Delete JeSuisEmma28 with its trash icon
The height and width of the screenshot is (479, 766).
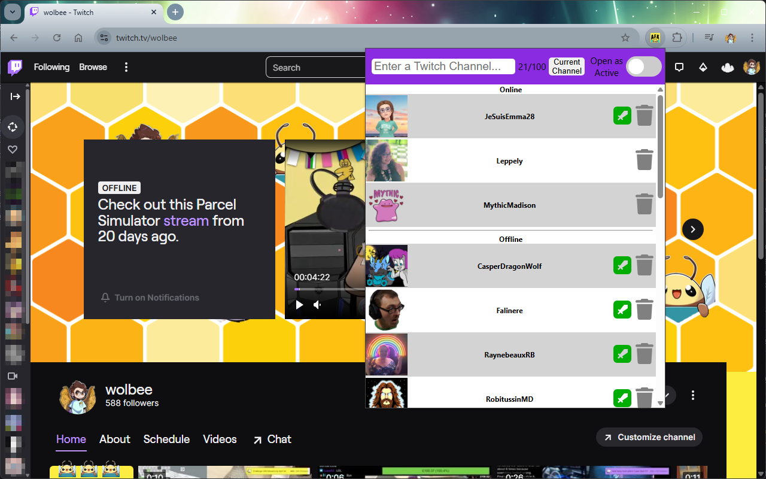pyautogui.click(x=645, y=116)
